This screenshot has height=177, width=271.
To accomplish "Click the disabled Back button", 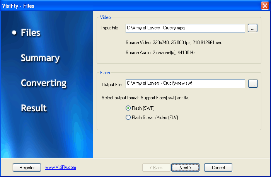I will (156, 168).
